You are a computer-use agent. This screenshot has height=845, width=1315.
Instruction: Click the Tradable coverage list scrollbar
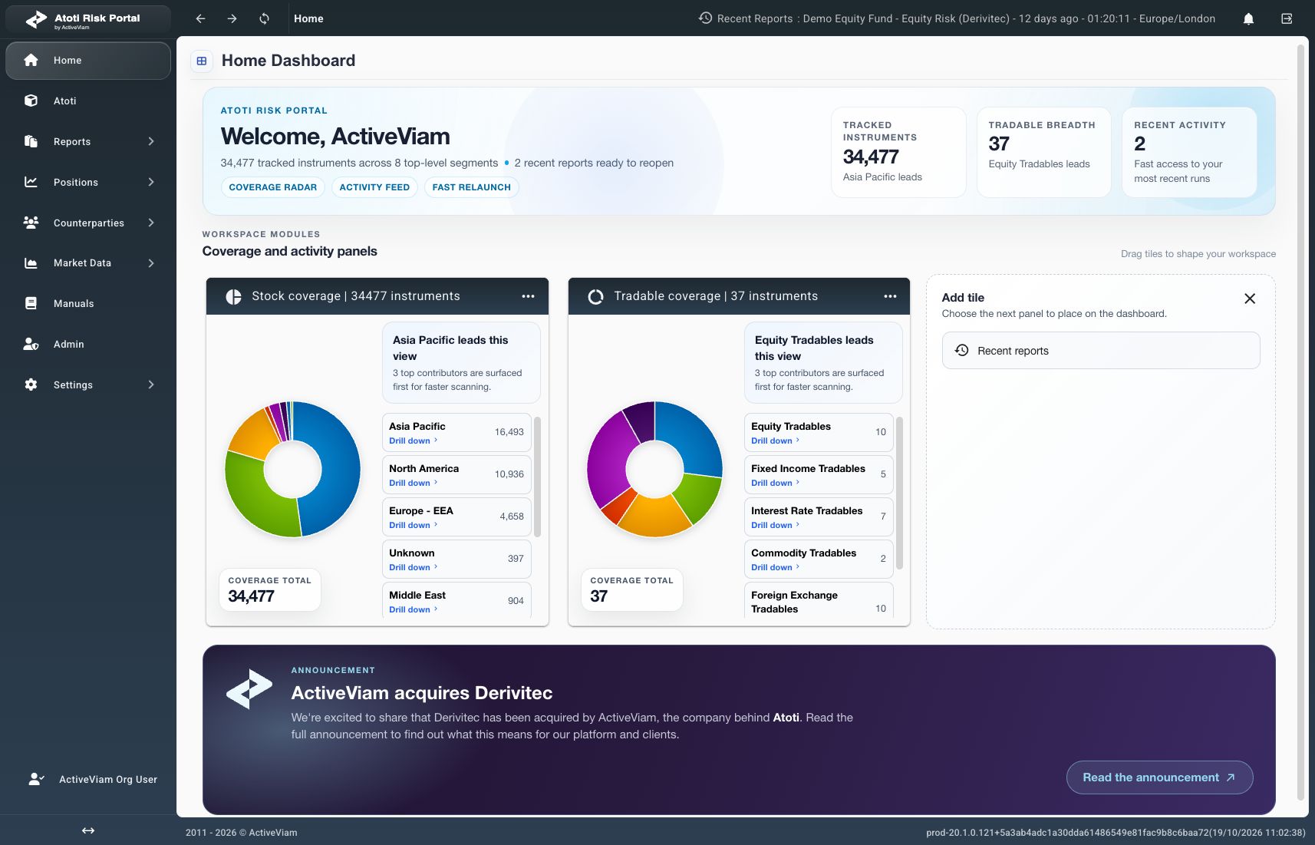[x=899, y=493]
